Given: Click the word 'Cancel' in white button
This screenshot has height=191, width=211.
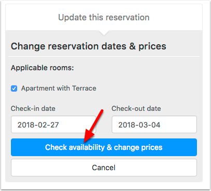Looking at the screenshot, I should pyautogui.click(x=103, y=168).
